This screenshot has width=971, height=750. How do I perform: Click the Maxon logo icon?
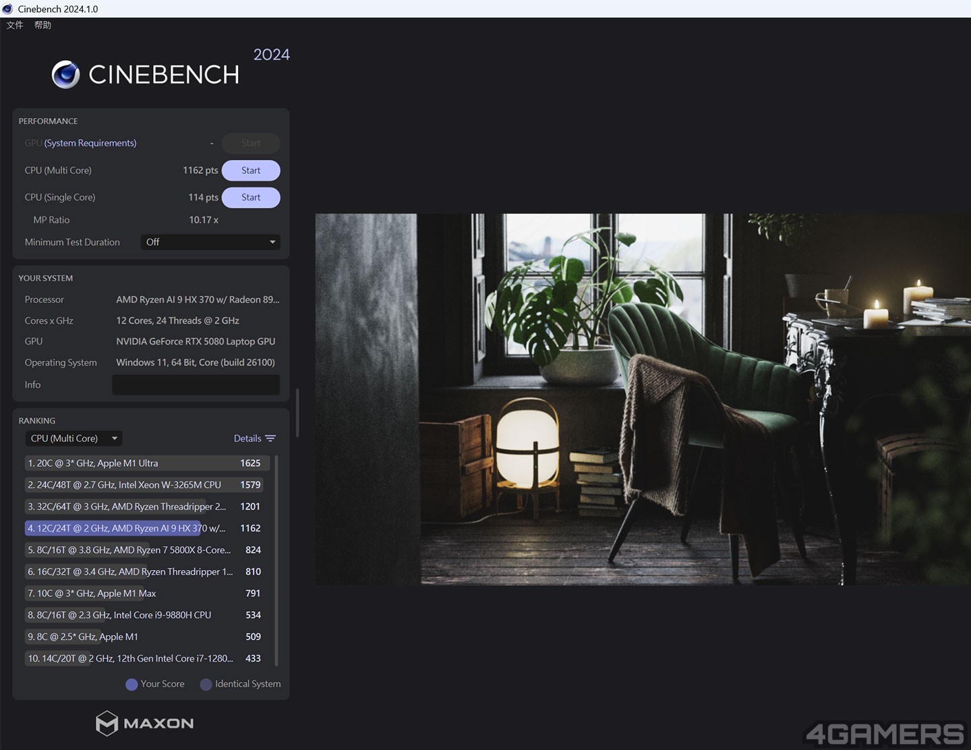(107, 724)
